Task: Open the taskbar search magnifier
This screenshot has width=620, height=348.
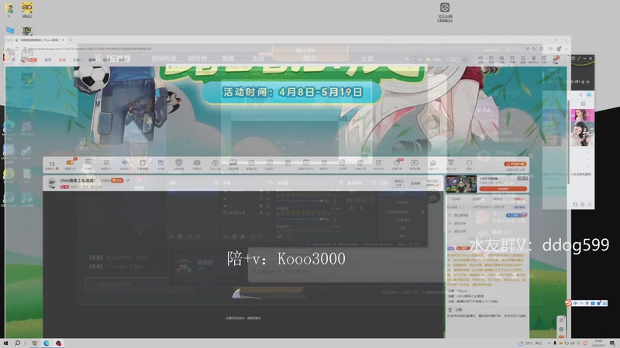Action: (x=17, y=343)
